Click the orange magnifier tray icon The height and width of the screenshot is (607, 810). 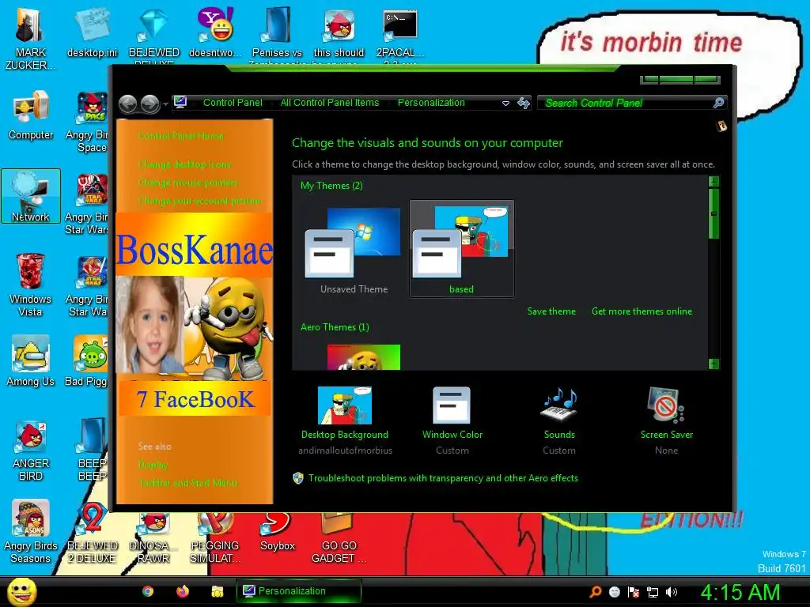(595, 592)
